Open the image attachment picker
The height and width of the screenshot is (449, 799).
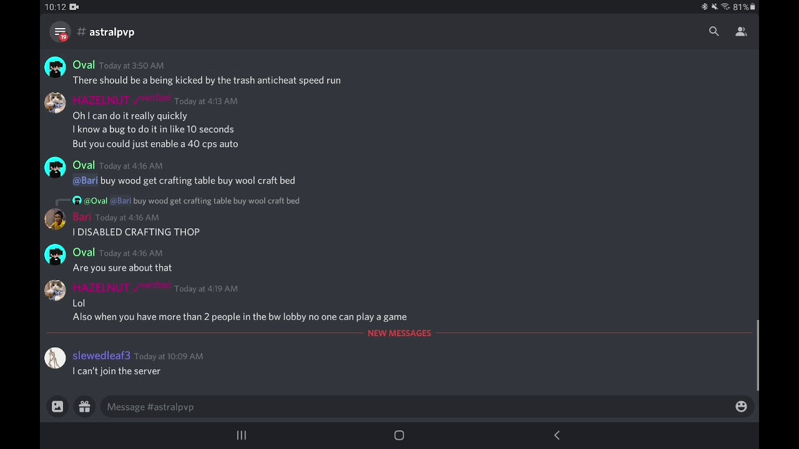tap(57, 407)
